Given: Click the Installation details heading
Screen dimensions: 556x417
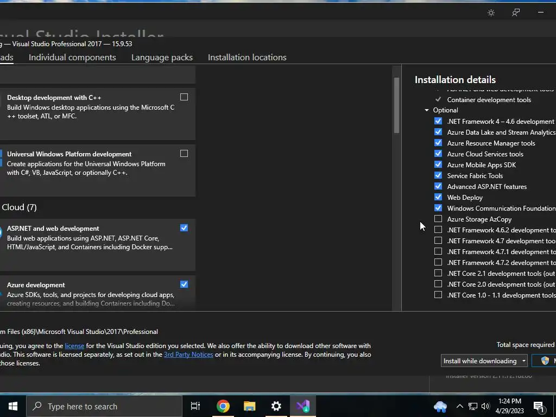Looking at the screenshot, I should pyautogui.click(x=456, y=80).
